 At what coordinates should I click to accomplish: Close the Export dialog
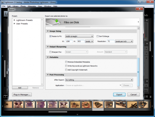(139, 9)
